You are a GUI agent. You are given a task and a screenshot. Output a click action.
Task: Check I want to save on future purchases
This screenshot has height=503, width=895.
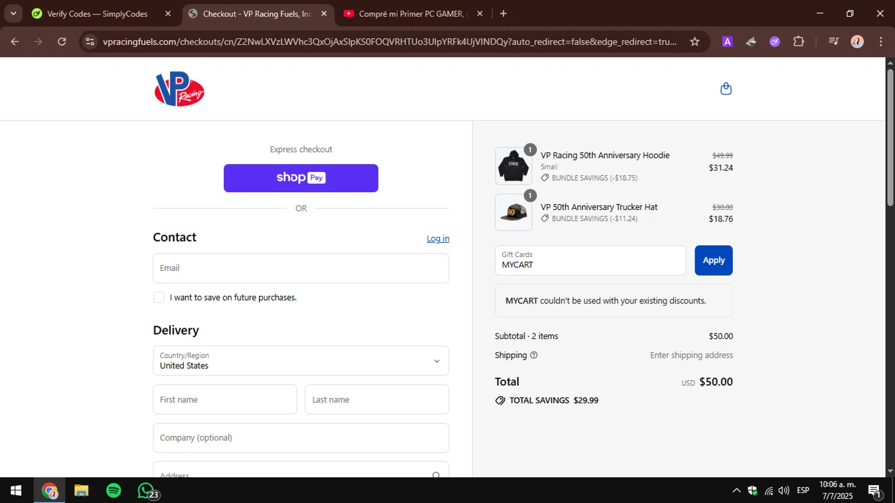click(x=159, y=297)
